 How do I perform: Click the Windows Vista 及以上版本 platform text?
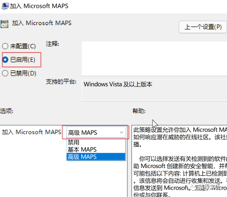click(118, 84)
